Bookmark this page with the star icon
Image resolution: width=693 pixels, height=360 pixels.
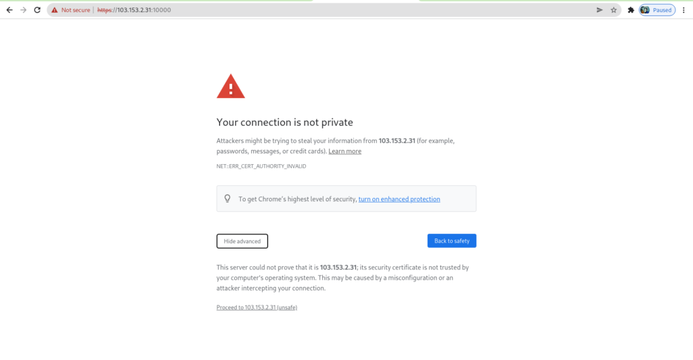pyautogui.click(x=614, y=10)
